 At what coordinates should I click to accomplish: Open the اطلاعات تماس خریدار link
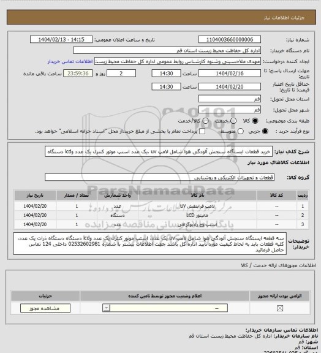tap(70, 61)
